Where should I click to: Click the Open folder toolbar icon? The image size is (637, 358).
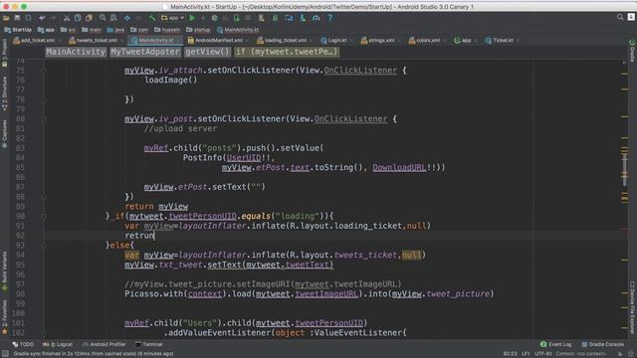pos(6,18)
